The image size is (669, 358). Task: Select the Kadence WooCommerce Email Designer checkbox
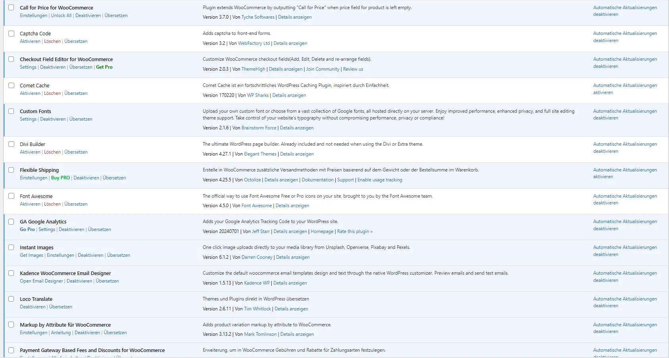coord(11,273)
